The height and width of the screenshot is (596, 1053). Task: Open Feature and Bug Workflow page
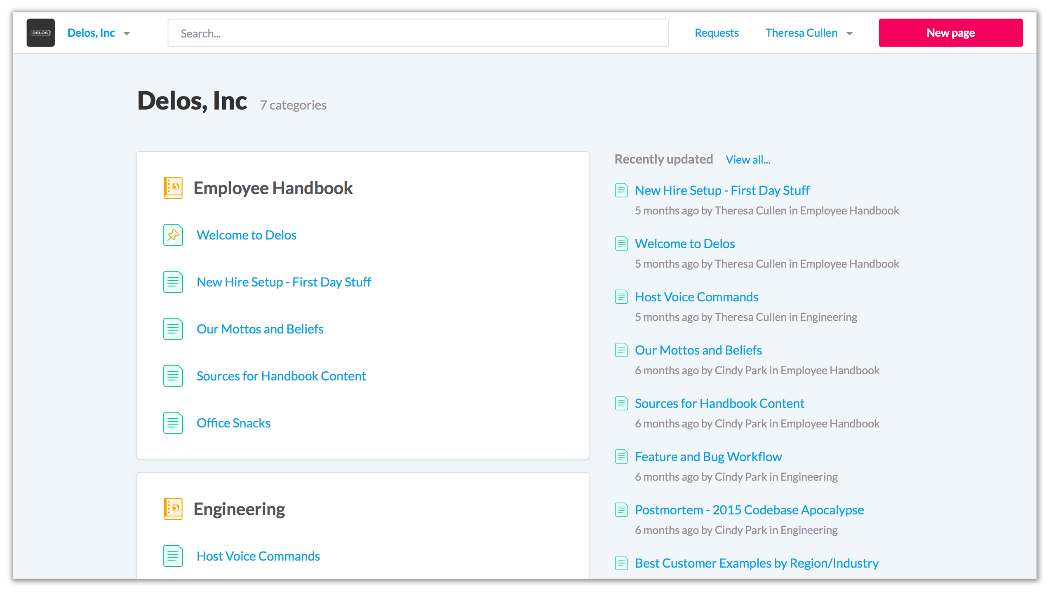point(708,457)
